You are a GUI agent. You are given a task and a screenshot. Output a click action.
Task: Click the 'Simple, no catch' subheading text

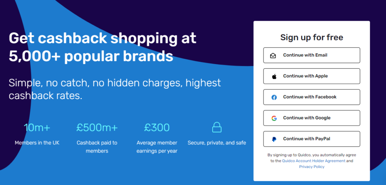(x=115, y=89)
